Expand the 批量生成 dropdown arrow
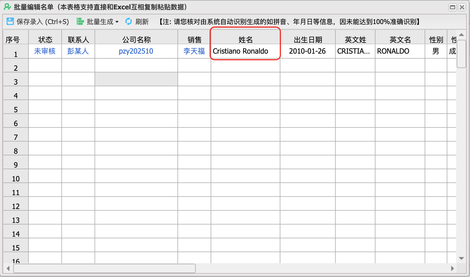The width and height of the screenshot is (470, 277). (117, 22)
